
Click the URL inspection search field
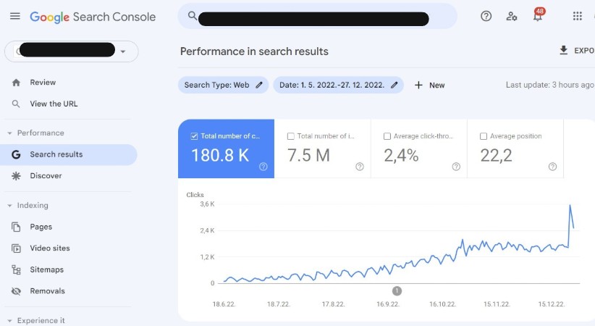click(317, 16)
